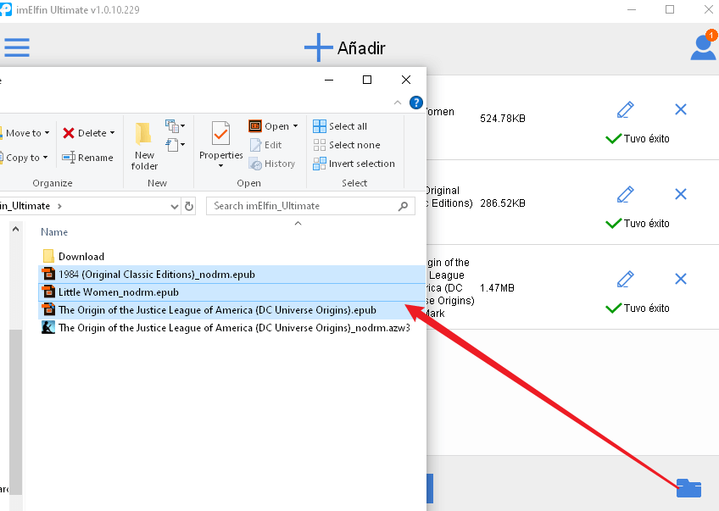
Task: Click the search magnifier icon
Action: coord(403,206)
